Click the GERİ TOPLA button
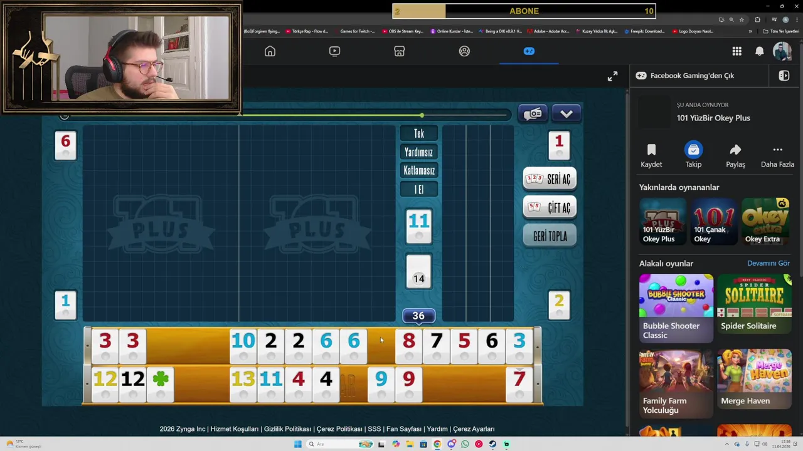Screen dimensions: 803x451 click(x=550, y=236)
